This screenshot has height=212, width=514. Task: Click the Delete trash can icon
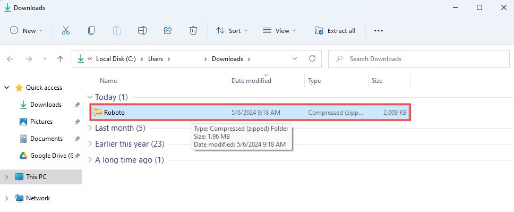[193, 30]
